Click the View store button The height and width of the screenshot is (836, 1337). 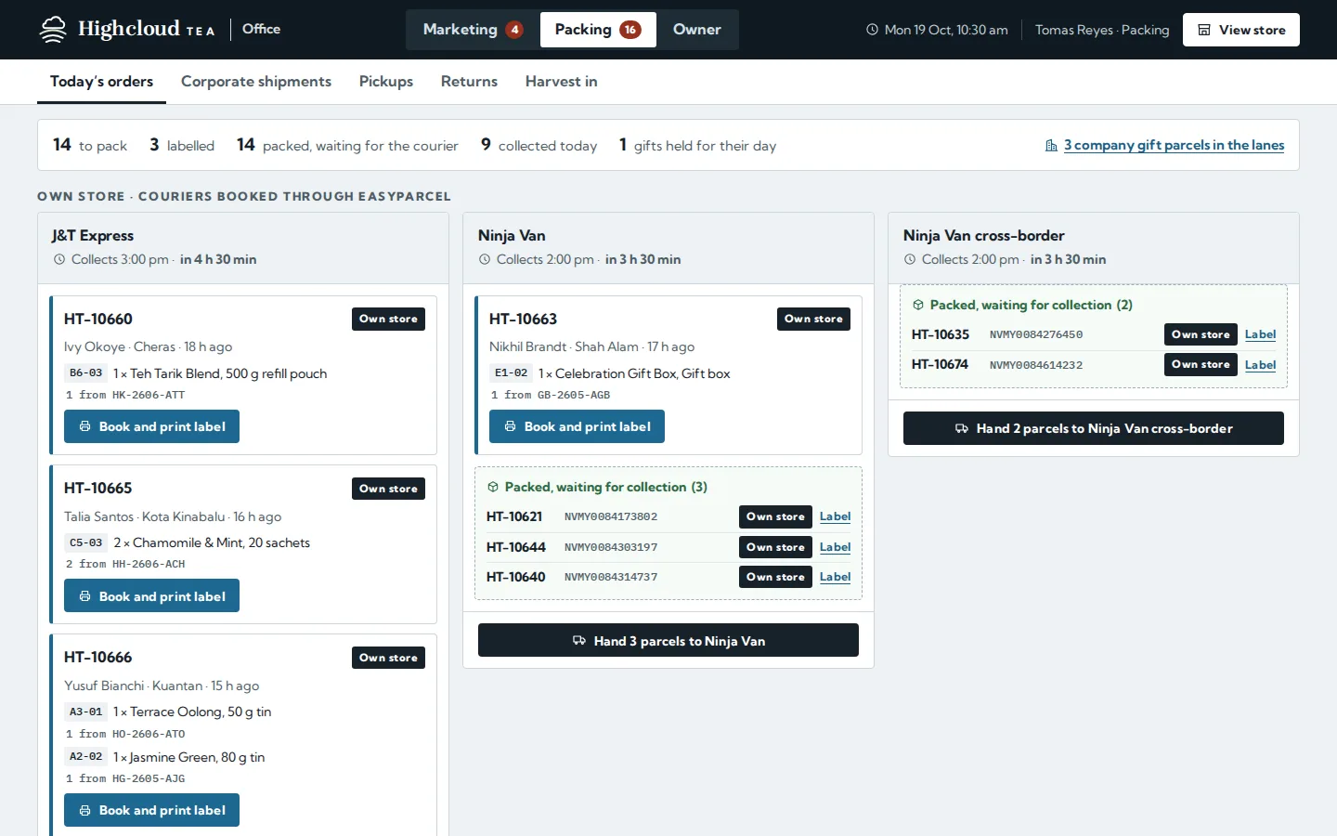point(1241,30)
